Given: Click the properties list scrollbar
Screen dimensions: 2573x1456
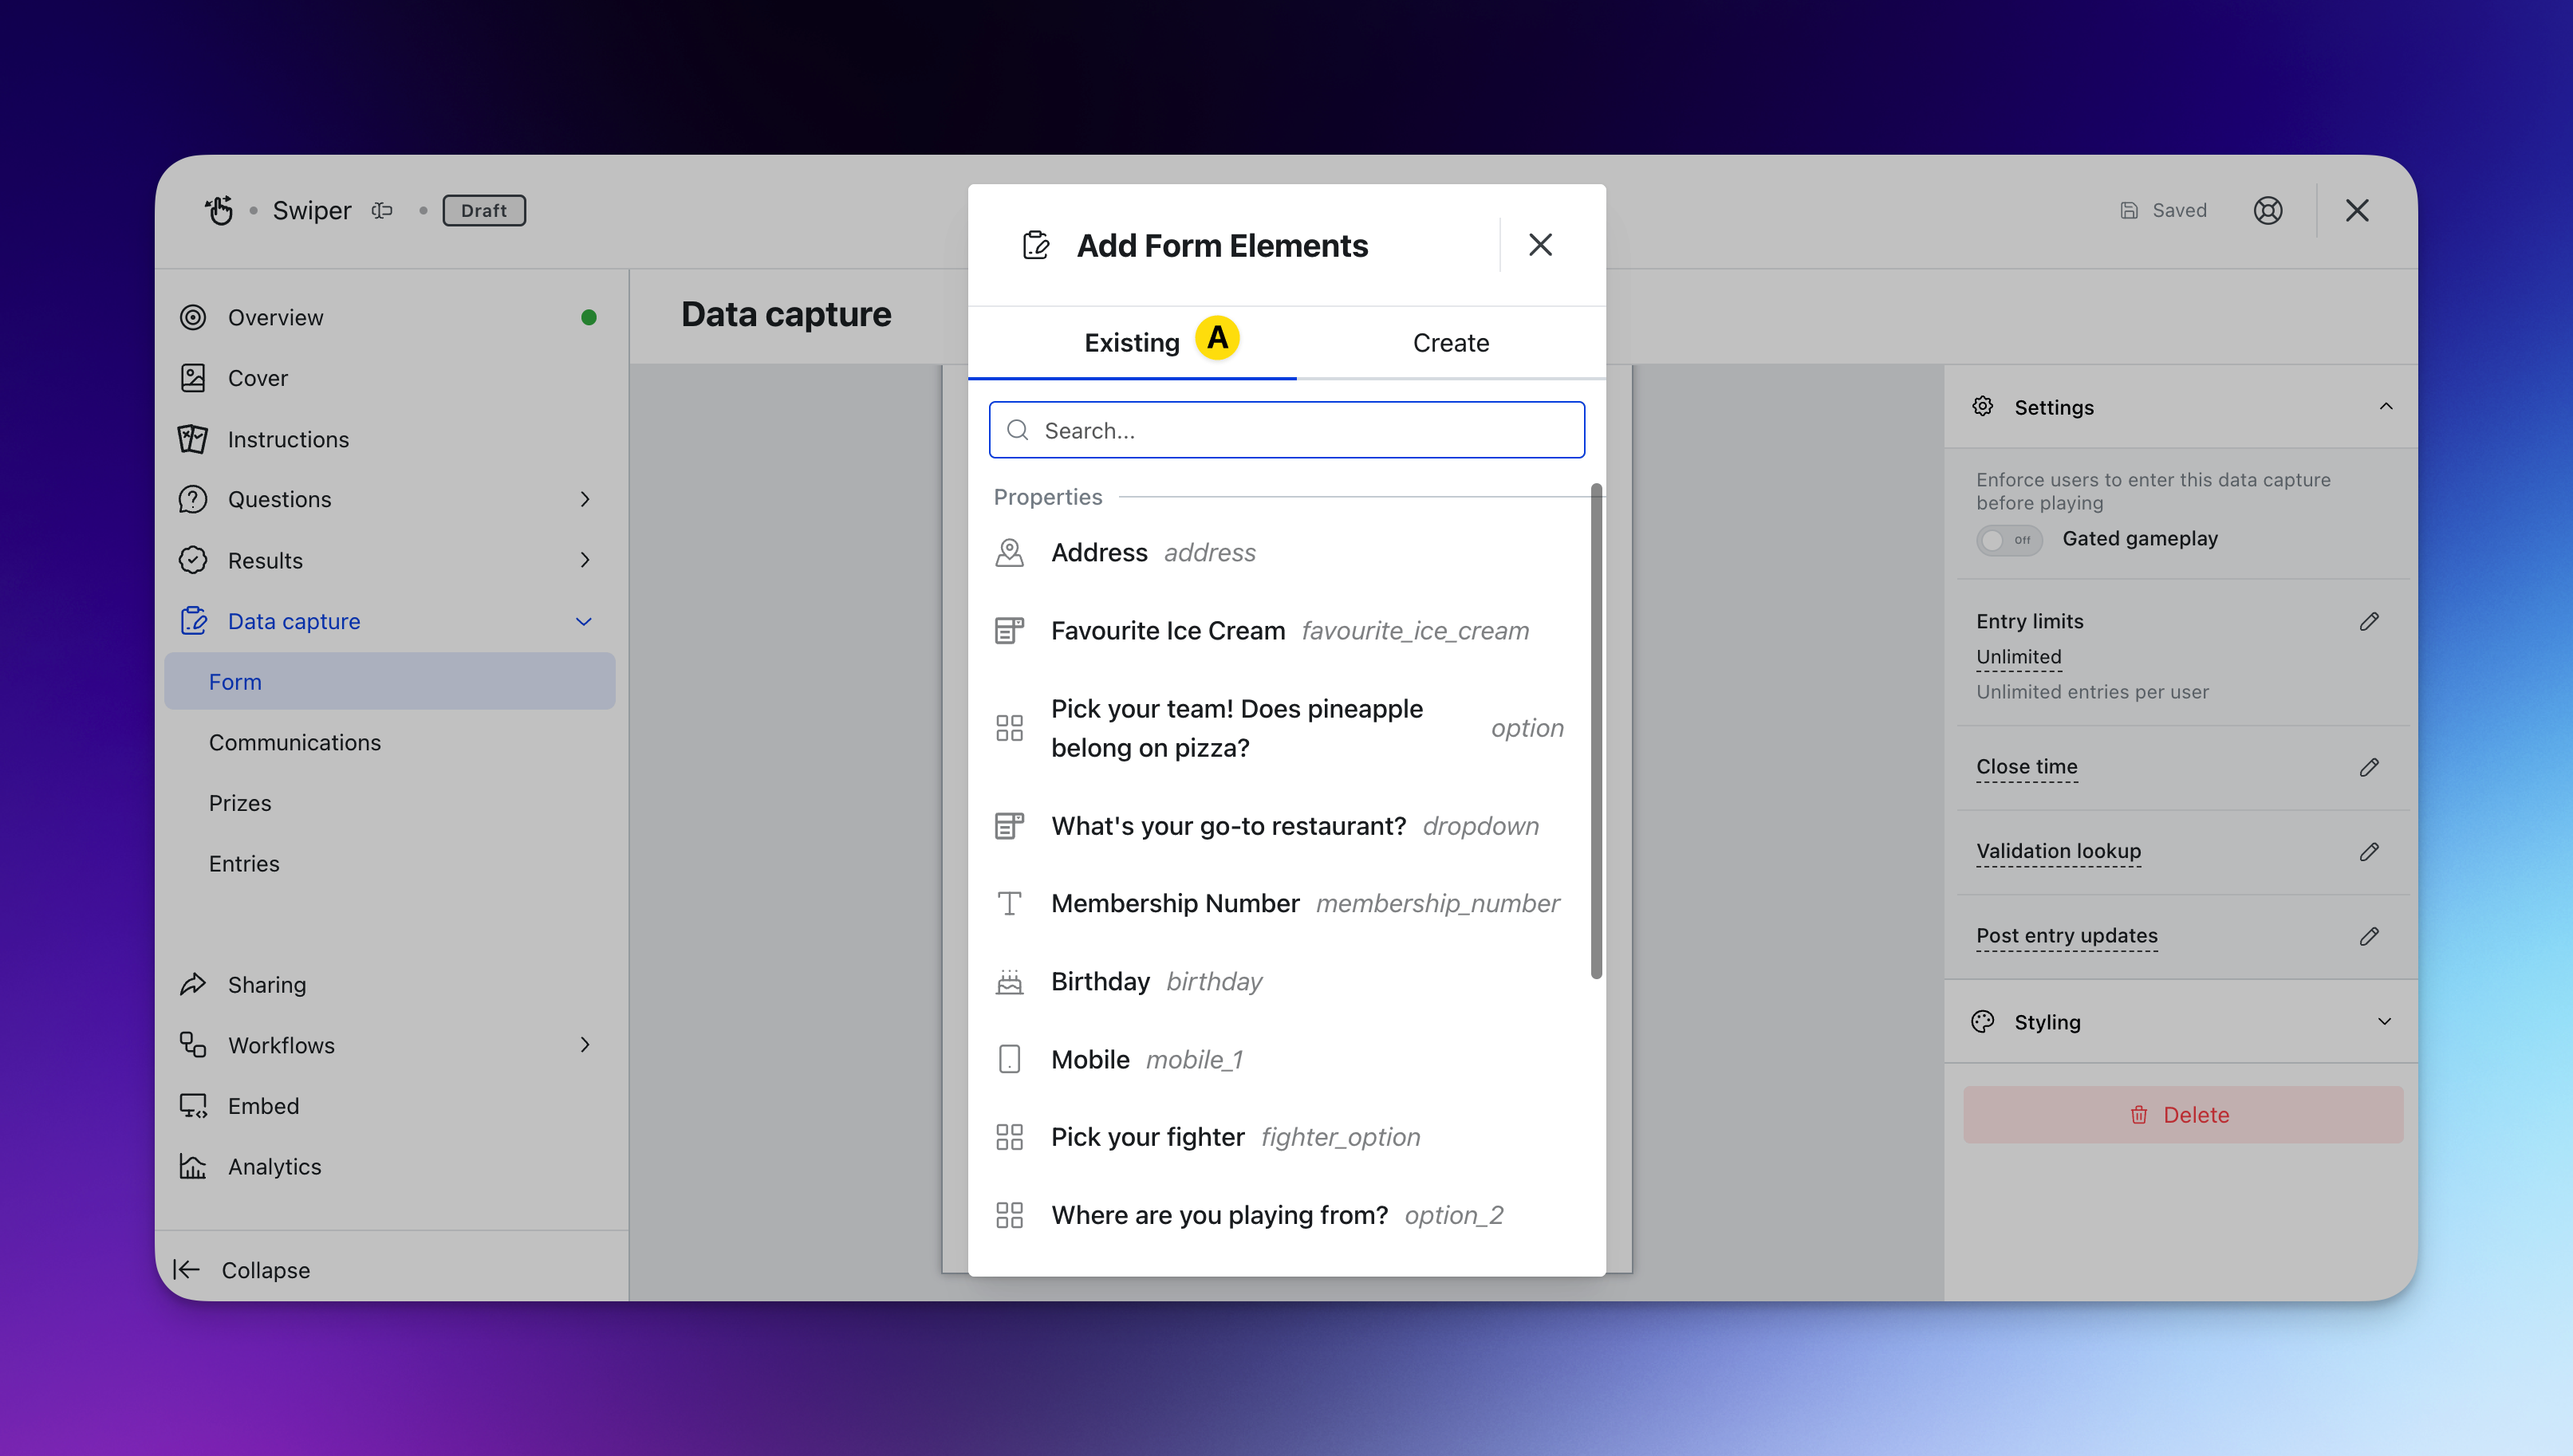Looking at the screenshot, I should pyautogui.click(x=1596, y=730).
